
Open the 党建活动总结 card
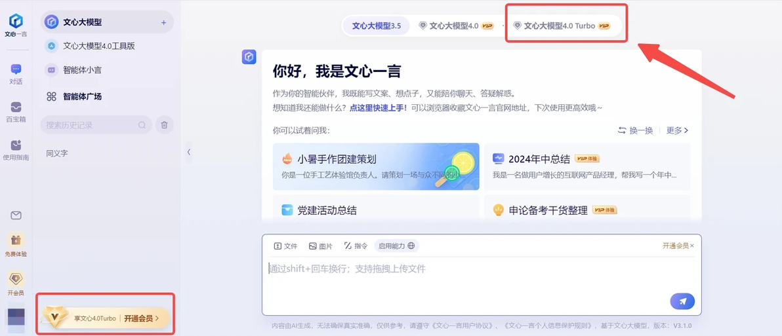click(376, 208)
